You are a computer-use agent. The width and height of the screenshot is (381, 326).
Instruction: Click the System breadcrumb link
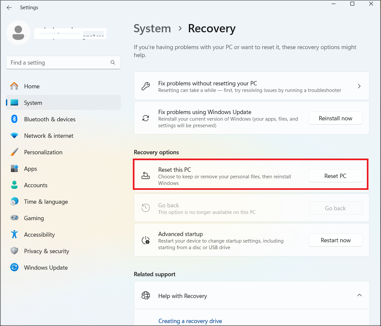(x=152, y=28)
